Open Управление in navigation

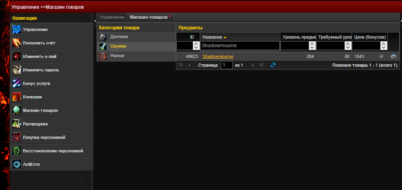click(52, 29)
